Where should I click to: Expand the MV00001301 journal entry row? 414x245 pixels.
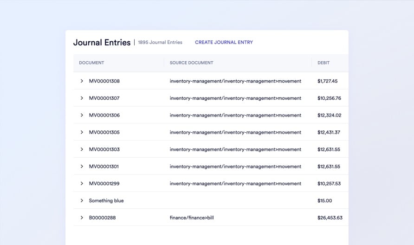click(82, 166)
